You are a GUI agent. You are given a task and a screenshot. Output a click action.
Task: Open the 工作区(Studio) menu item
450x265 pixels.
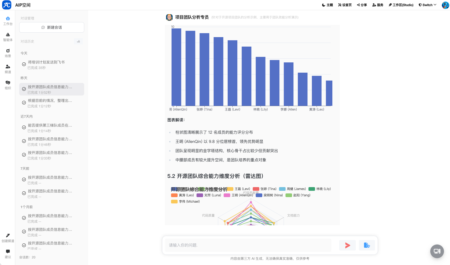point(401,5)
